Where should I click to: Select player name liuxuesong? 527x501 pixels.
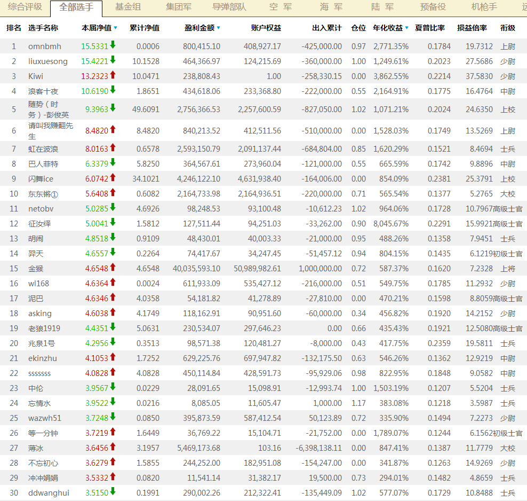pos(47,61)
